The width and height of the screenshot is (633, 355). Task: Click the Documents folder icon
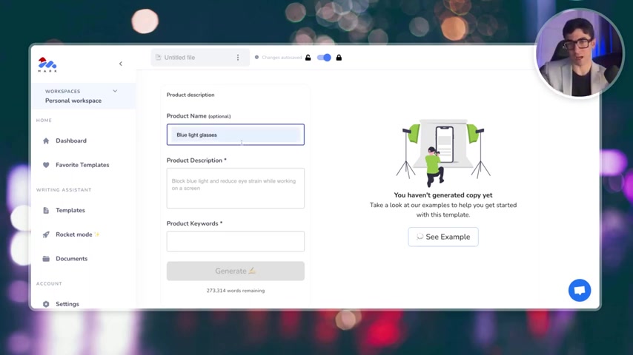coord(46,259)
